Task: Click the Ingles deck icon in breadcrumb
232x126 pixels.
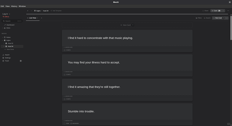Action: click(x=35, y=11)
